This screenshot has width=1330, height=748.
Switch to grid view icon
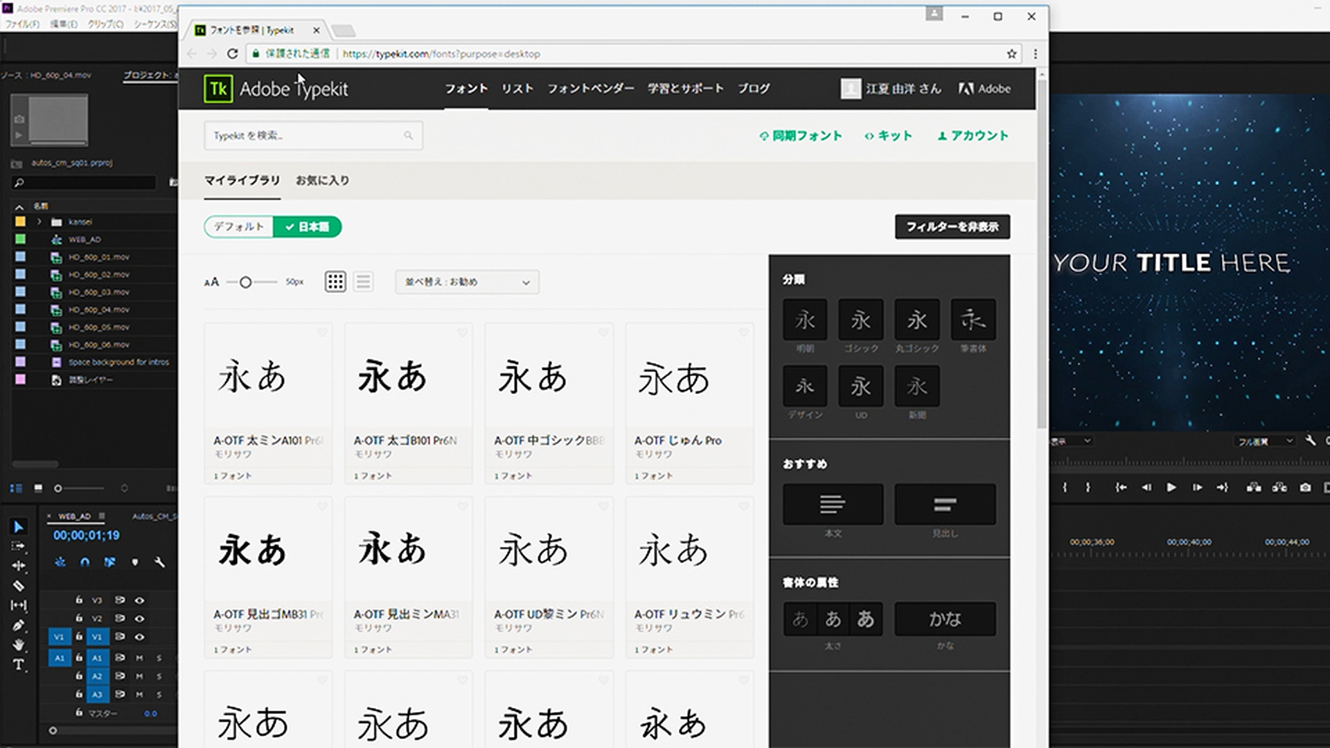coord(335,282)
